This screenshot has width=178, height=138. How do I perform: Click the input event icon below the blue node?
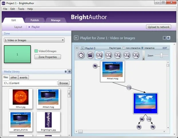coord(149,119)
